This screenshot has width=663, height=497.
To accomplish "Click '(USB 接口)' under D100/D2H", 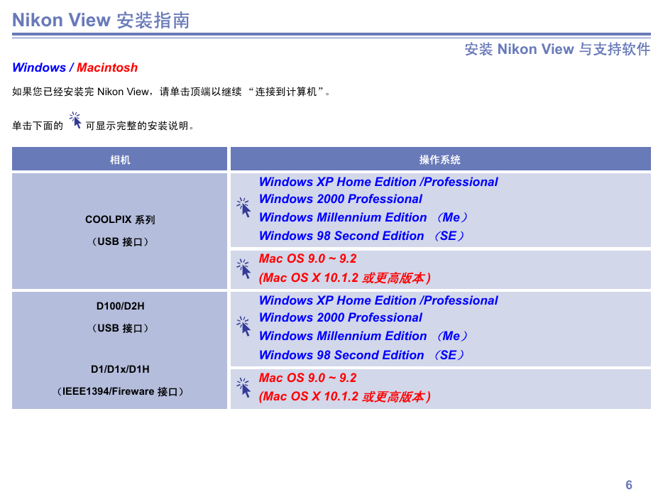I will pyautogui.click(x=120, y=328).
